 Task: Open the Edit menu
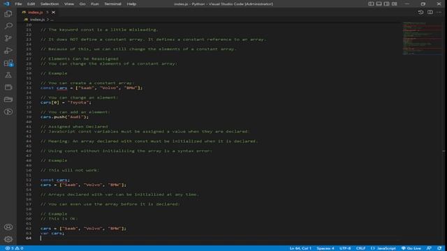[x=31, y=3]
